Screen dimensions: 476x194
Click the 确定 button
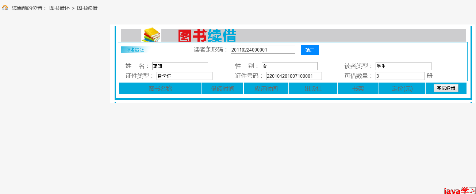[x=310, y=50]
